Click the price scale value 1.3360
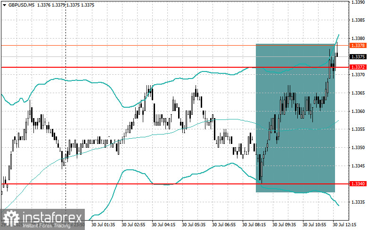 [x=358, y=111]
